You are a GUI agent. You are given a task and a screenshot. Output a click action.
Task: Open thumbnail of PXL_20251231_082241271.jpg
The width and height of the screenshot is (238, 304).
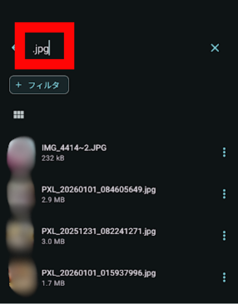tap(20, 236)
